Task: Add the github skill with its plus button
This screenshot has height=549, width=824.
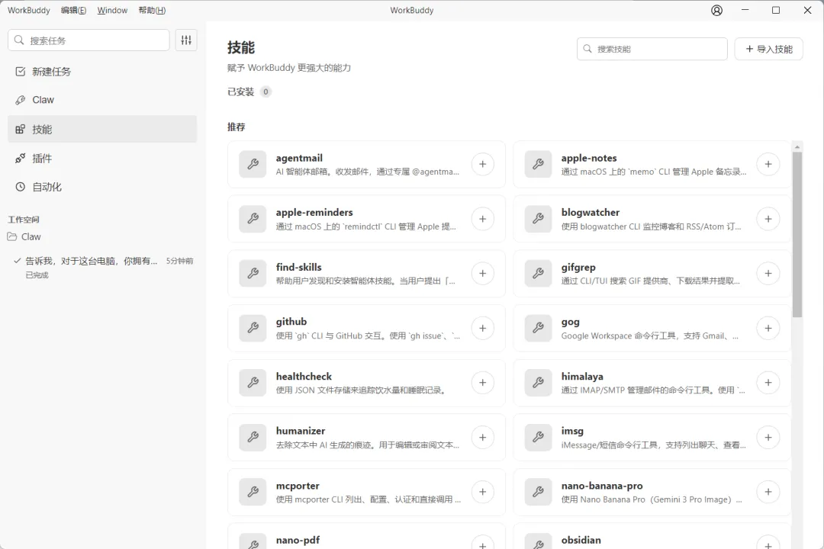Action: pos(482,328)
